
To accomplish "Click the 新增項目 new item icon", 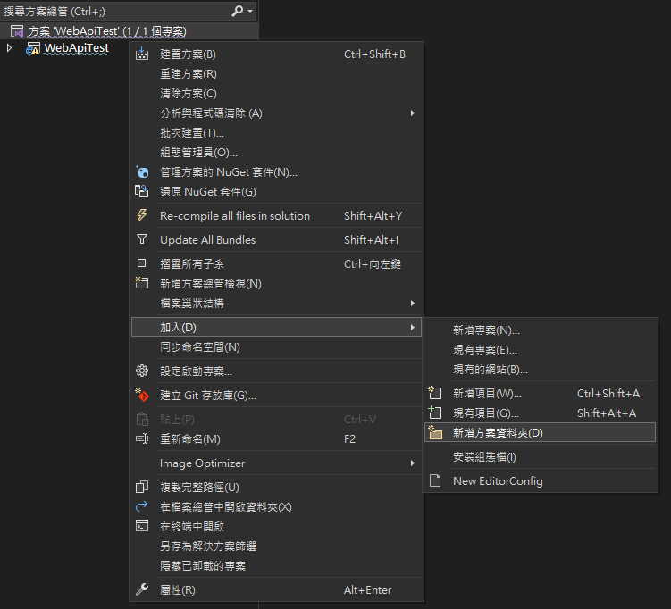I will point(435,393).
